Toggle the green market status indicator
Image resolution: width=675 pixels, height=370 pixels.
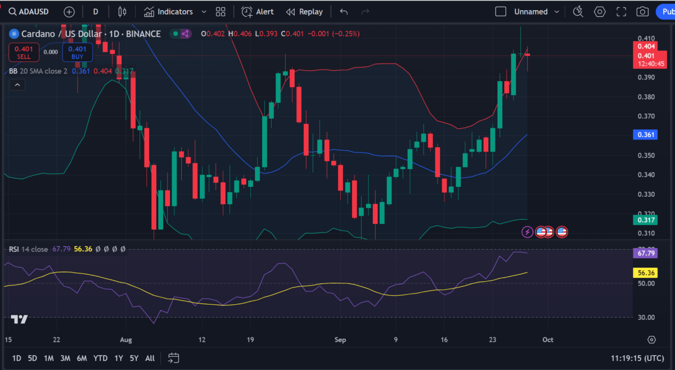click(x=175, y=34)
